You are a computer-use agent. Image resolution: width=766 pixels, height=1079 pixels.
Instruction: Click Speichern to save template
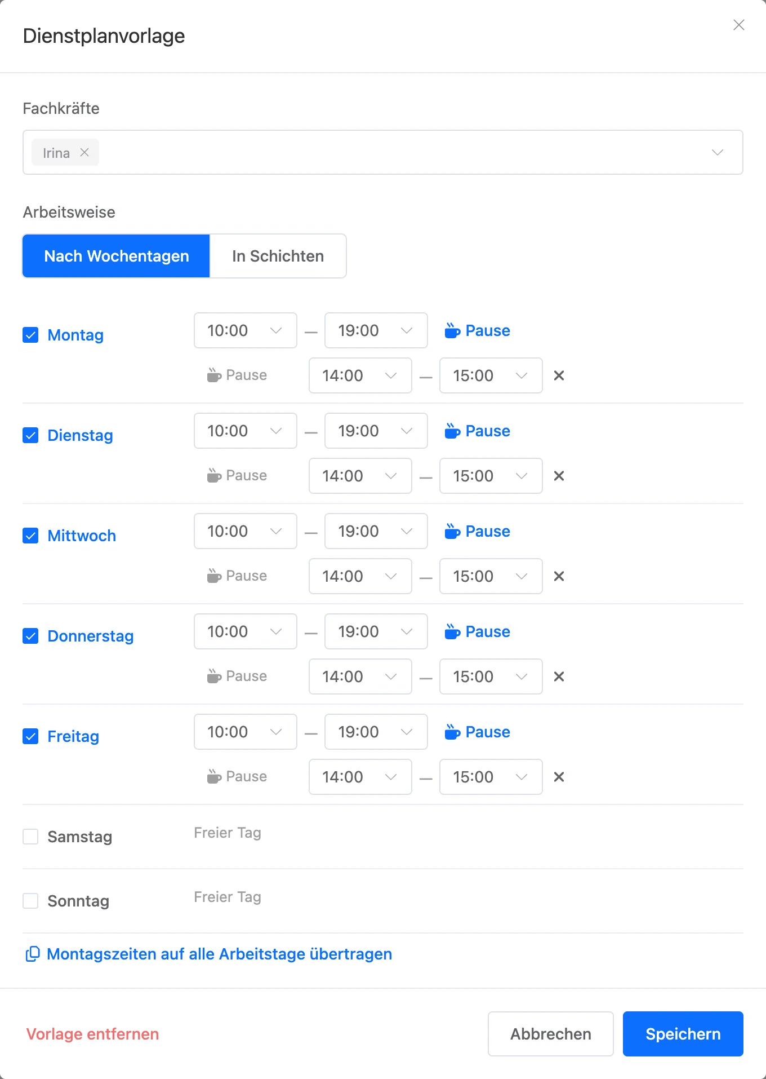pyautogui.click(x=683, y=1034)
